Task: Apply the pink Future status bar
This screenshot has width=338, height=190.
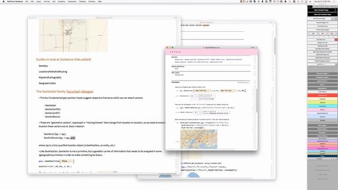Action: click(x=323, y=110)
